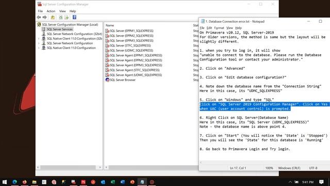Select SQL Server Agent (EPPM2_SQLEXPRESS) row

point(136,60)
